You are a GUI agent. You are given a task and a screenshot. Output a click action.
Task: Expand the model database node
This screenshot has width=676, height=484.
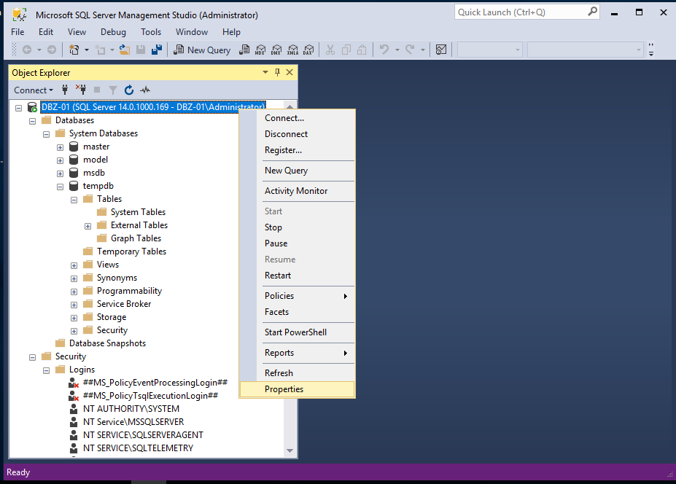[60, 161]
